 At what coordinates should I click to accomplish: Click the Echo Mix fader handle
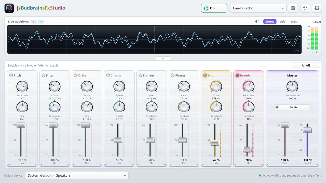click(x=215, y=143)
